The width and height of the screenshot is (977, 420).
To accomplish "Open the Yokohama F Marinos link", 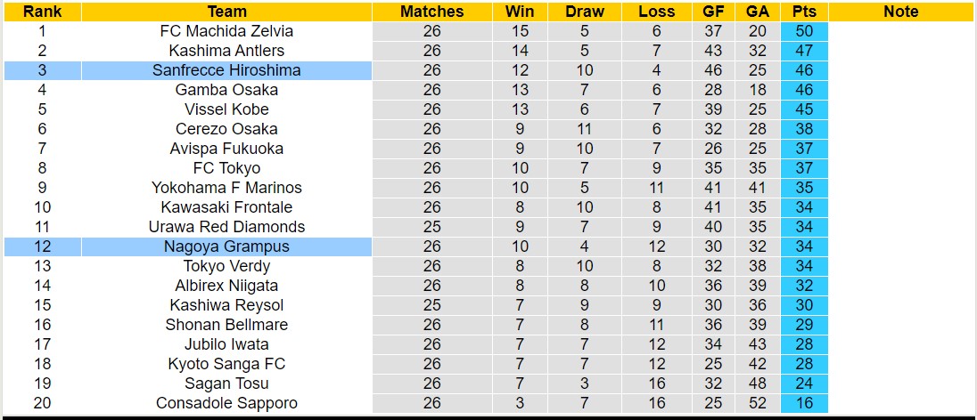I will (226, 188).
